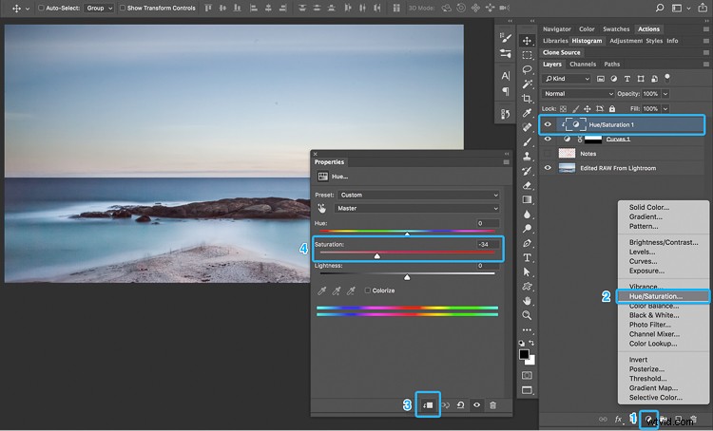Select the Eraser tool

click(527, 185)
